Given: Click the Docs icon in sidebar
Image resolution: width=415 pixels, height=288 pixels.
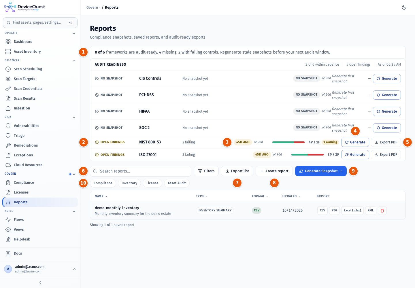Looking at the screenshot, I should tap(8, 253).
